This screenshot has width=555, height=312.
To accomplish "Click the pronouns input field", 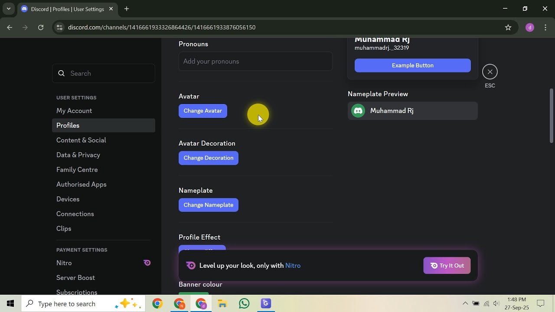I will tap(255, 62).
